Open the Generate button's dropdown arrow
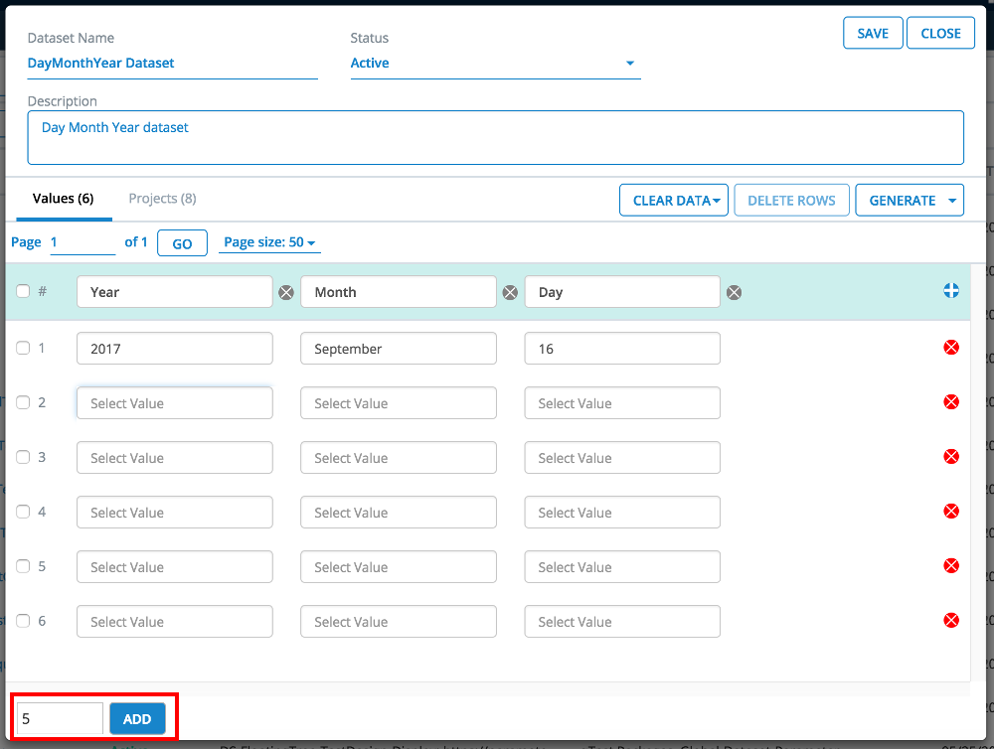 tap(953, 201)
